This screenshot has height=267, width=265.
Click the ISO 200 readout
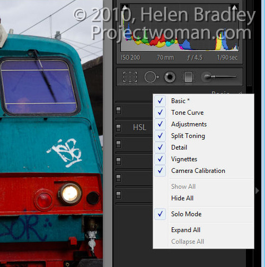tap(130, 58)
